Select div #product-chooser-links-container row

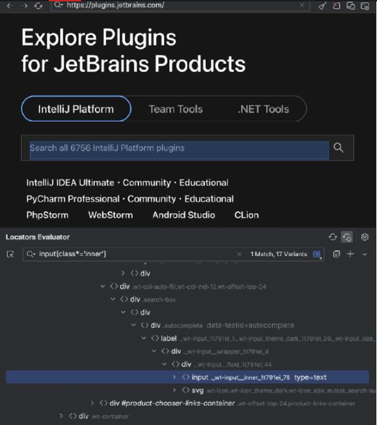click(x=187, y=403)
